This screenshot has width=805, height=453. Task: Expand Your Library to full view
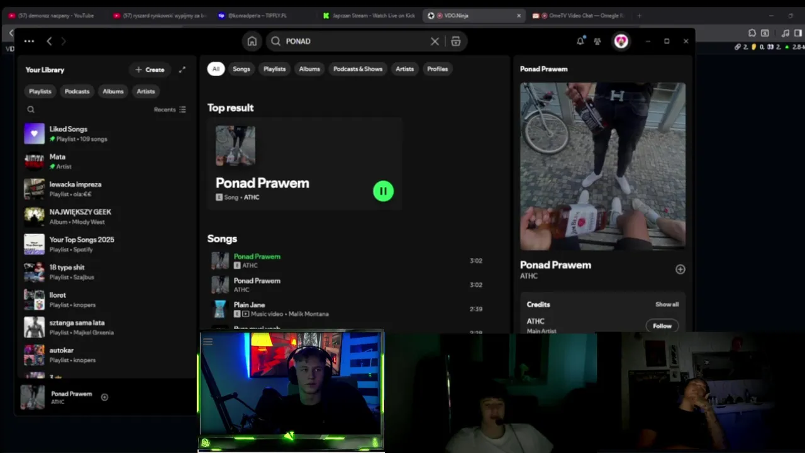(182, 69)
